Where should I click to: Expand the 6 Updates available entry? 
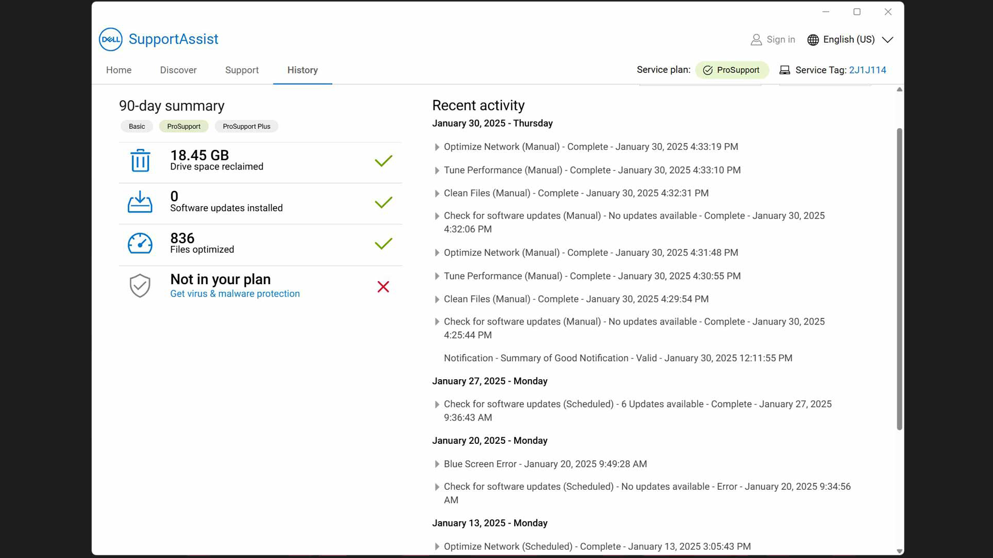click(x=437, y=405)
